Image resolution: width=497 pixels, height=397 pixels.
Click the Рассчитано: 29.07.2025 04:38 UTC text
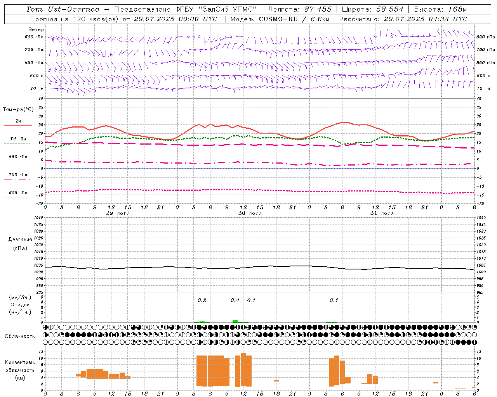pos(403,19)
